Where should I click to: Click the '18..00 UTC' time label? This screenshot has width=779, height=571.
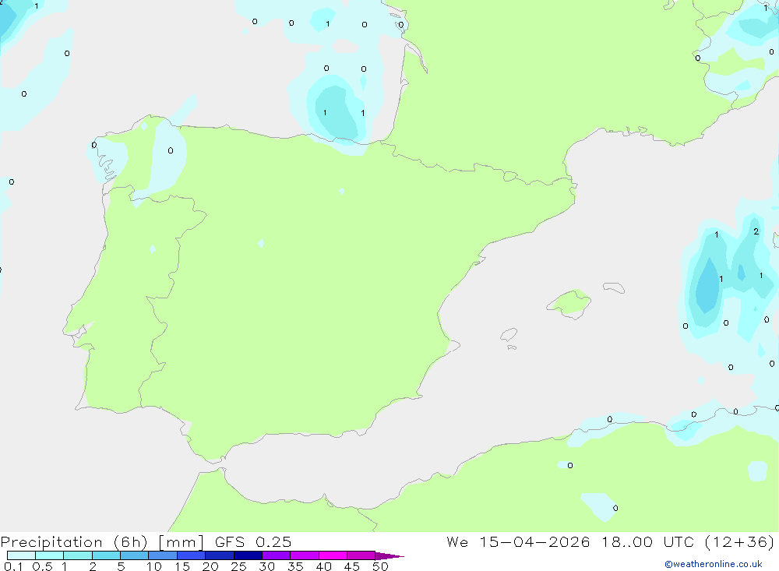pyautogui.click(x=647, y=541)
